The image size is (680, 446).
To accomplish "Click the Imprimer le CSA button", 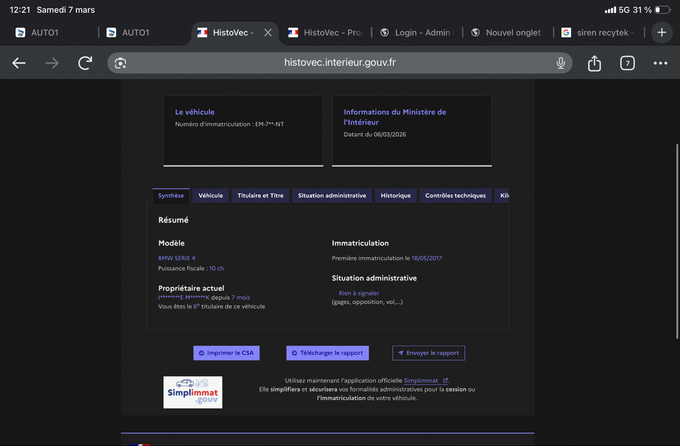I will (x=226, y=353).
